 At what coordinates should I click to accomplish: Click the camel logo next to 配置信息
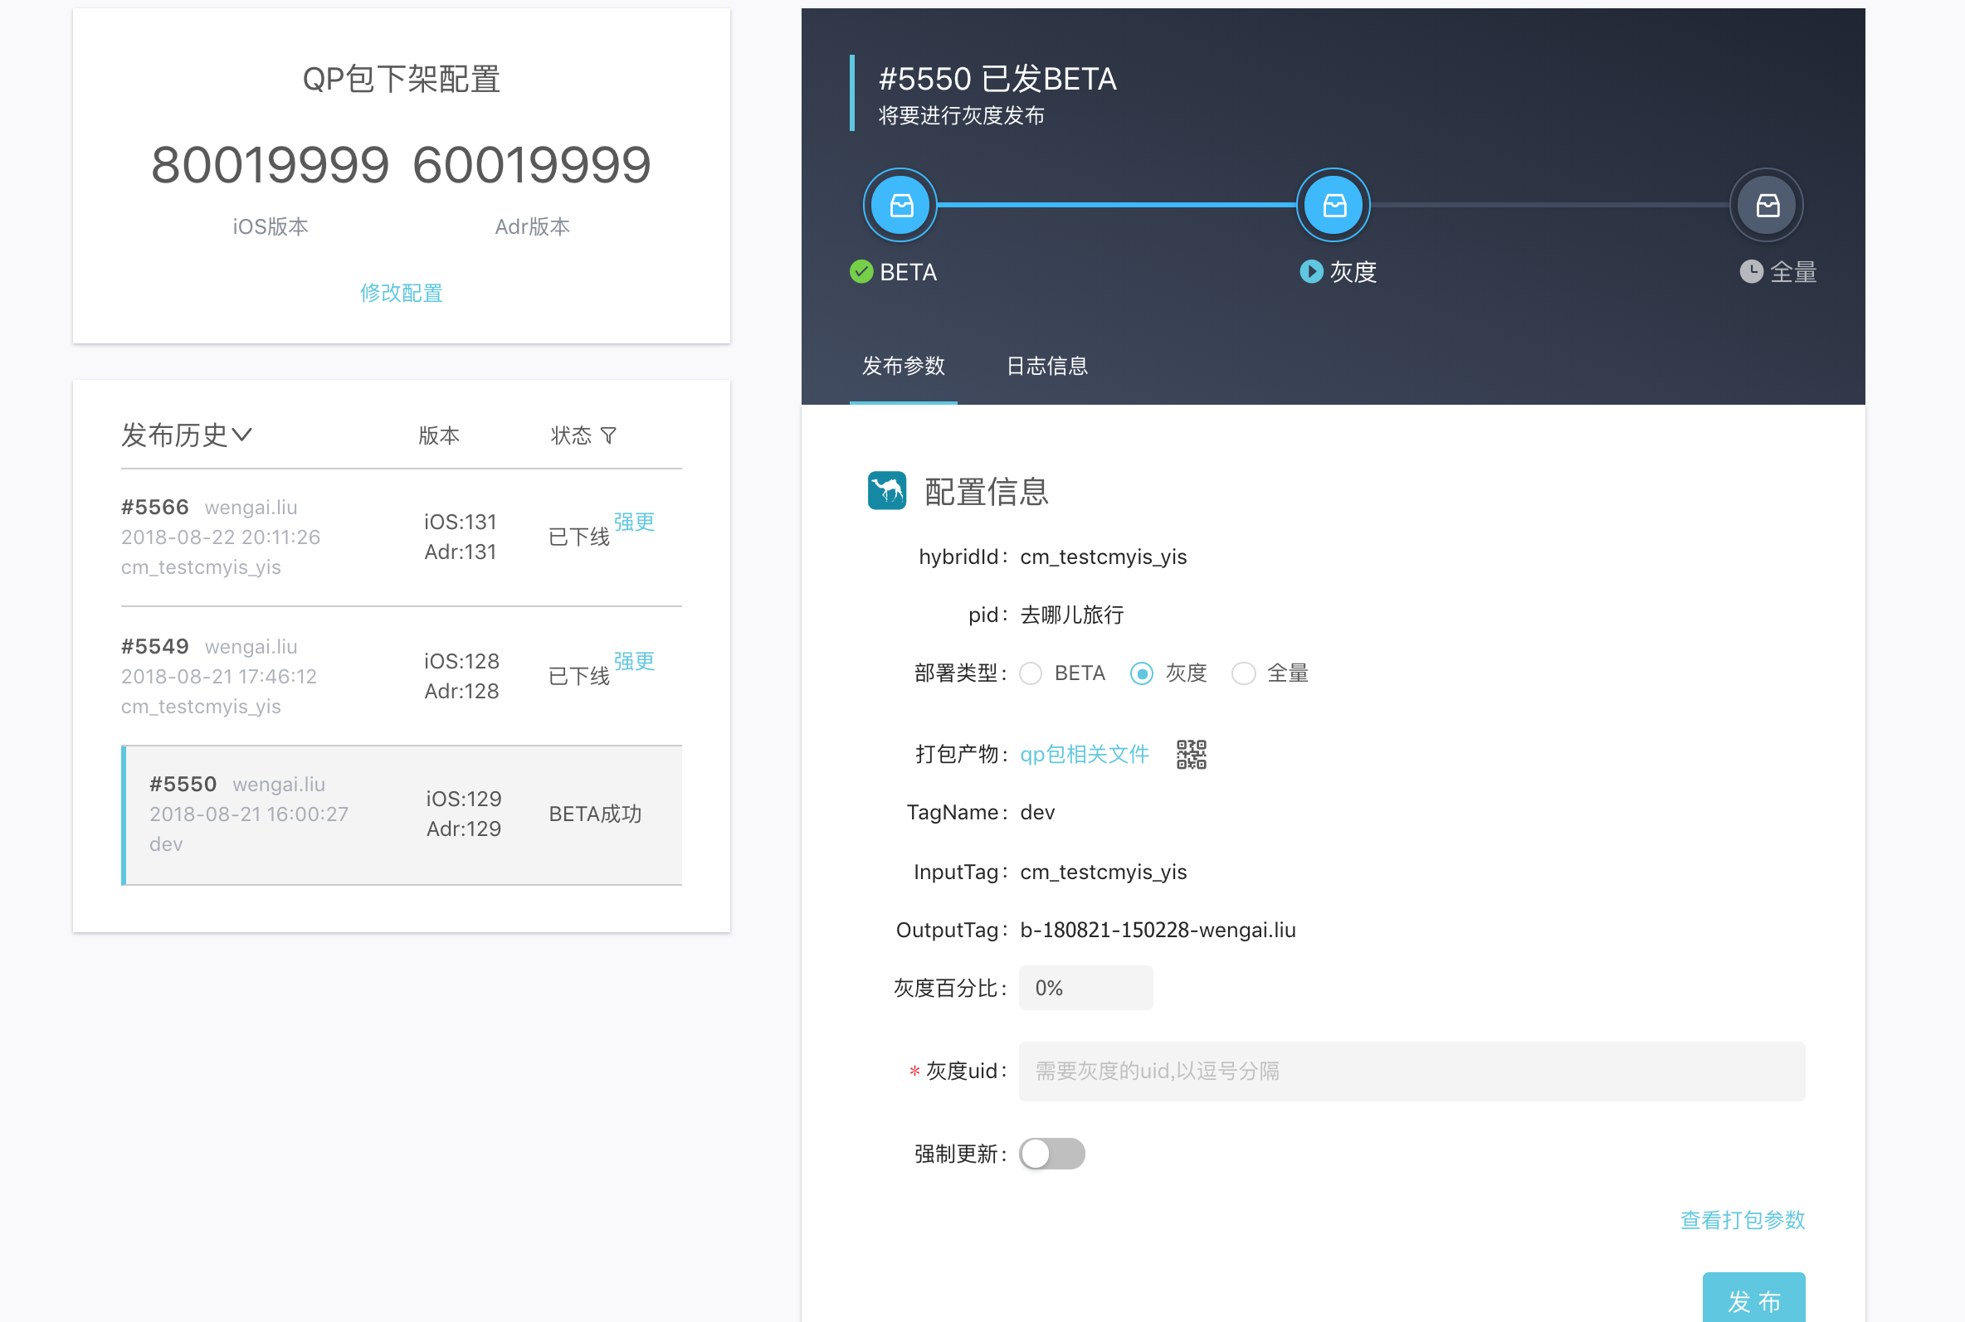click(x=887, y=491)
